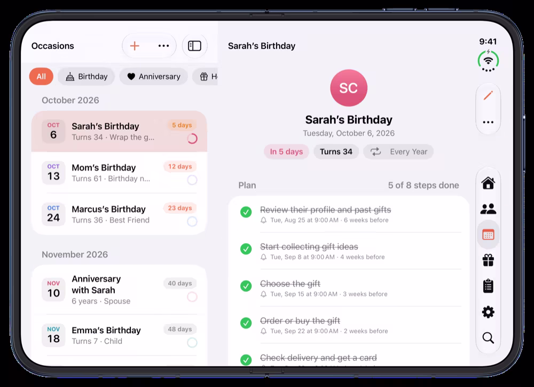Open Settings gear in side navigation
This screenshot has height=387, width=534.
click(488, 312)
